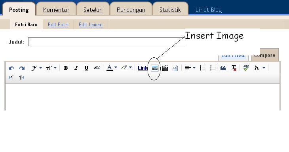Image resolution: width=289 pixels, height=152 pixels.
Task: Click the Insert Video clapperboard icon
Action: coord(165,68)
